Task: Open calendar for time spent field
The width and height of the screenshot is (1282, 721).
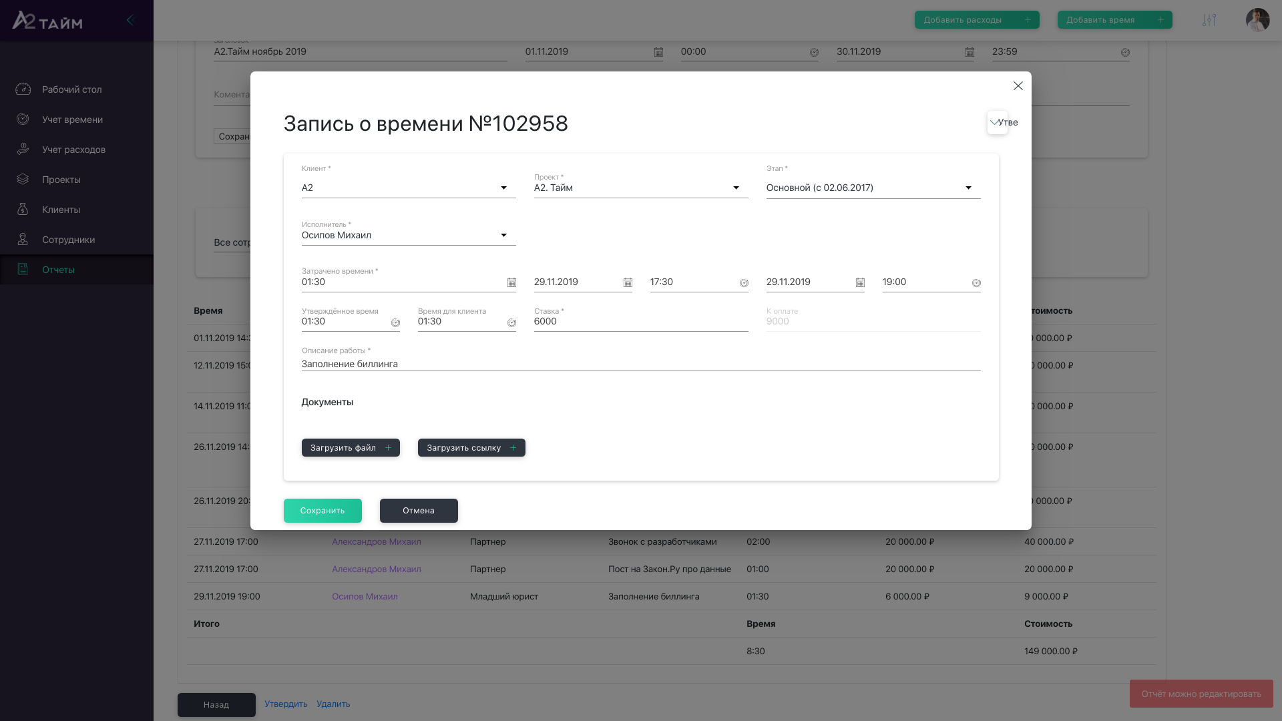Action: pos(511,283)
